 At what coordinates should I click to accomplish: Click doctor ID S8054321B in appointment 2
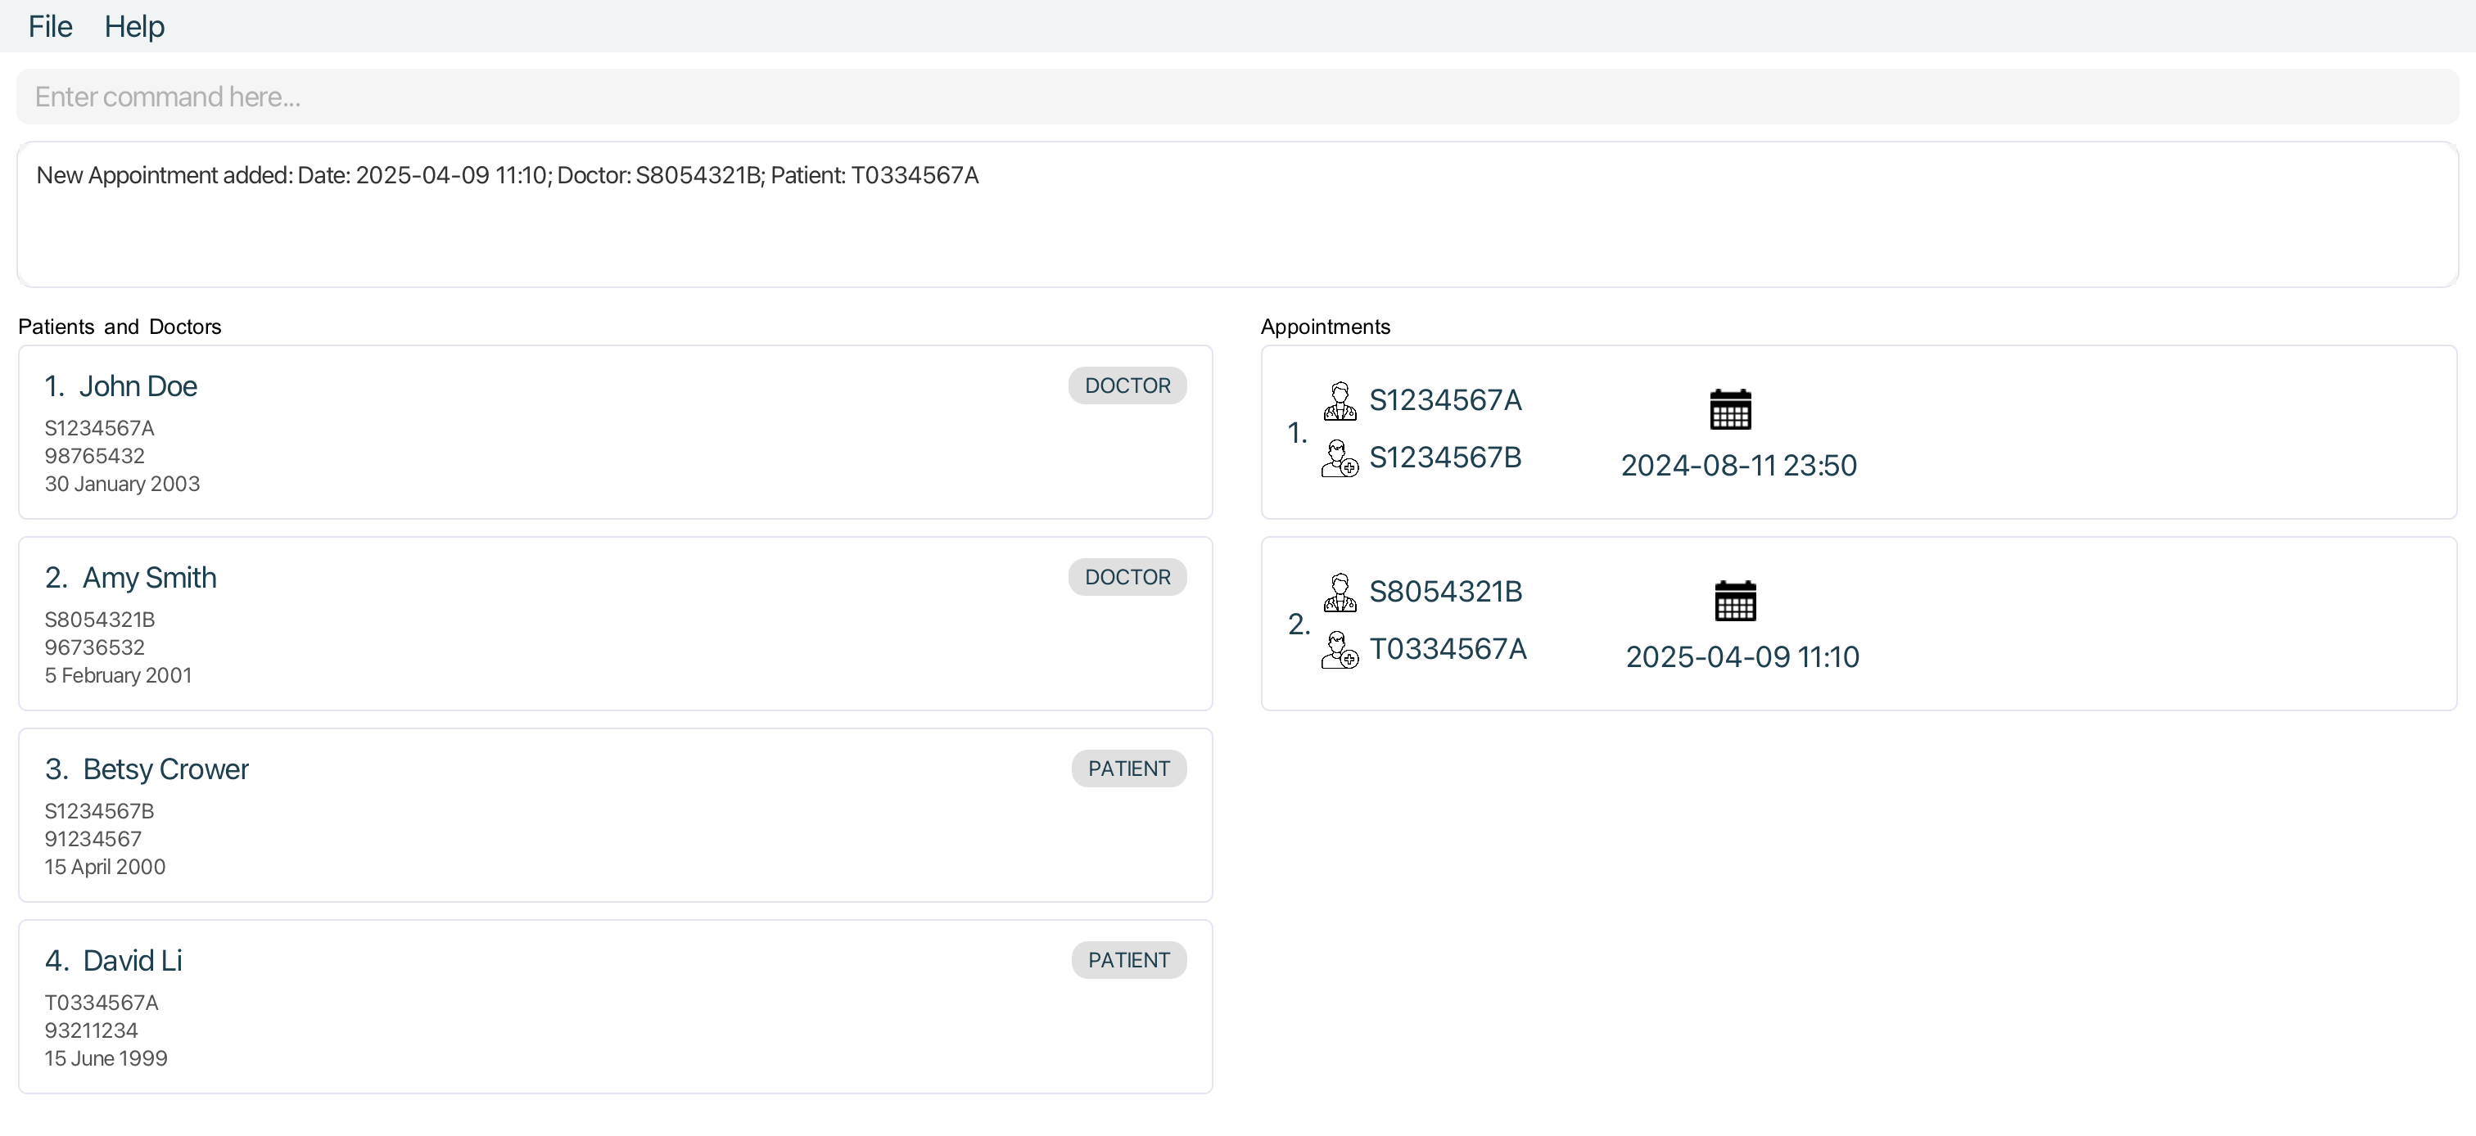pyautogui.click(x=1446, y=591)
